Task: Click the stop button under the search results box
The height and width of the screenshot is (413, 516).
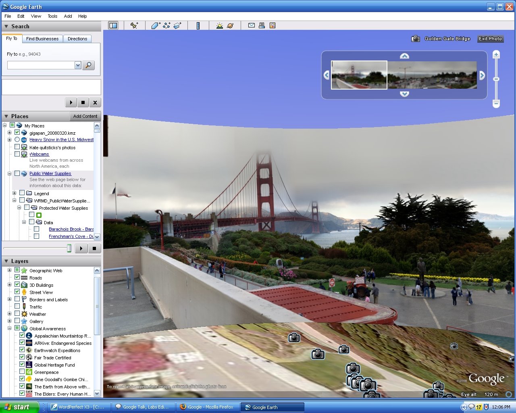Action: [x=83, y=102]
